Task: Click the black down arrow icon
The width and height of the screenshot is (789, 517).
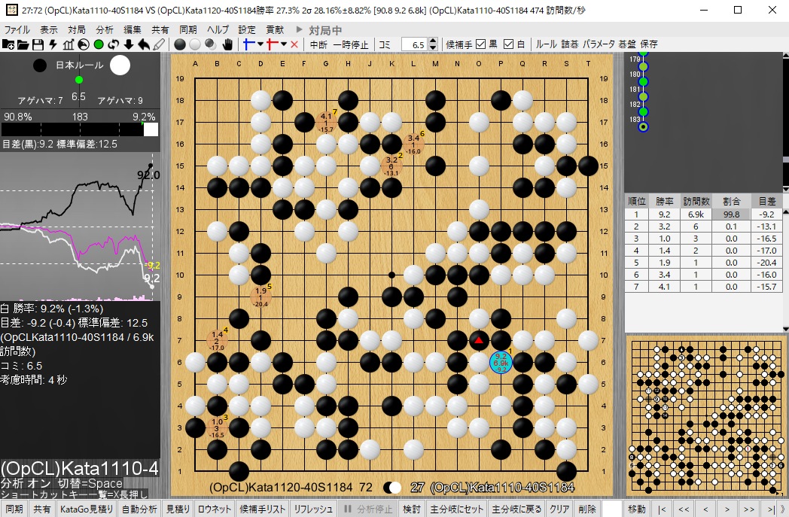Action: [129, 44]
